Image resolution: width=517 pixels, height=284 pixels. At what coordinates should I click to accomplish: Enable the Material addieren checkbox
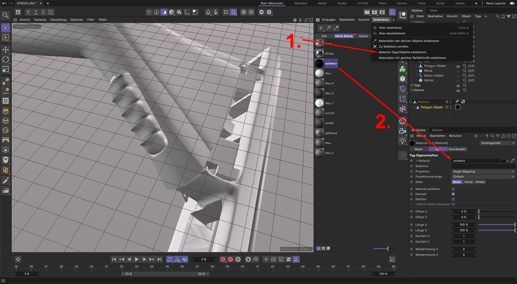tap(453, 189)
